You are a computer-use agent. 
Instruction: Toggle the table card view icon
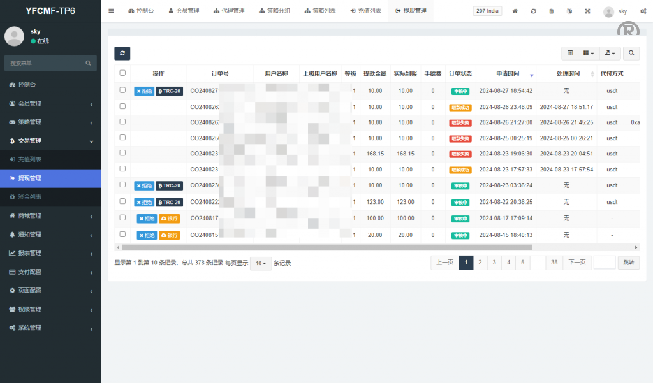click(x=570, y=54)
